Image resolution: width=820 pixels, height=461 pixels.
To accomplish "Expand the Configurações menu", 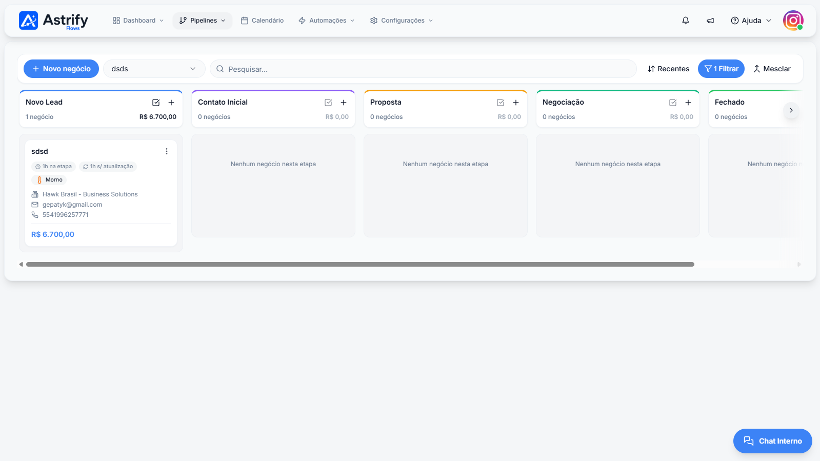I will point(402,21).
